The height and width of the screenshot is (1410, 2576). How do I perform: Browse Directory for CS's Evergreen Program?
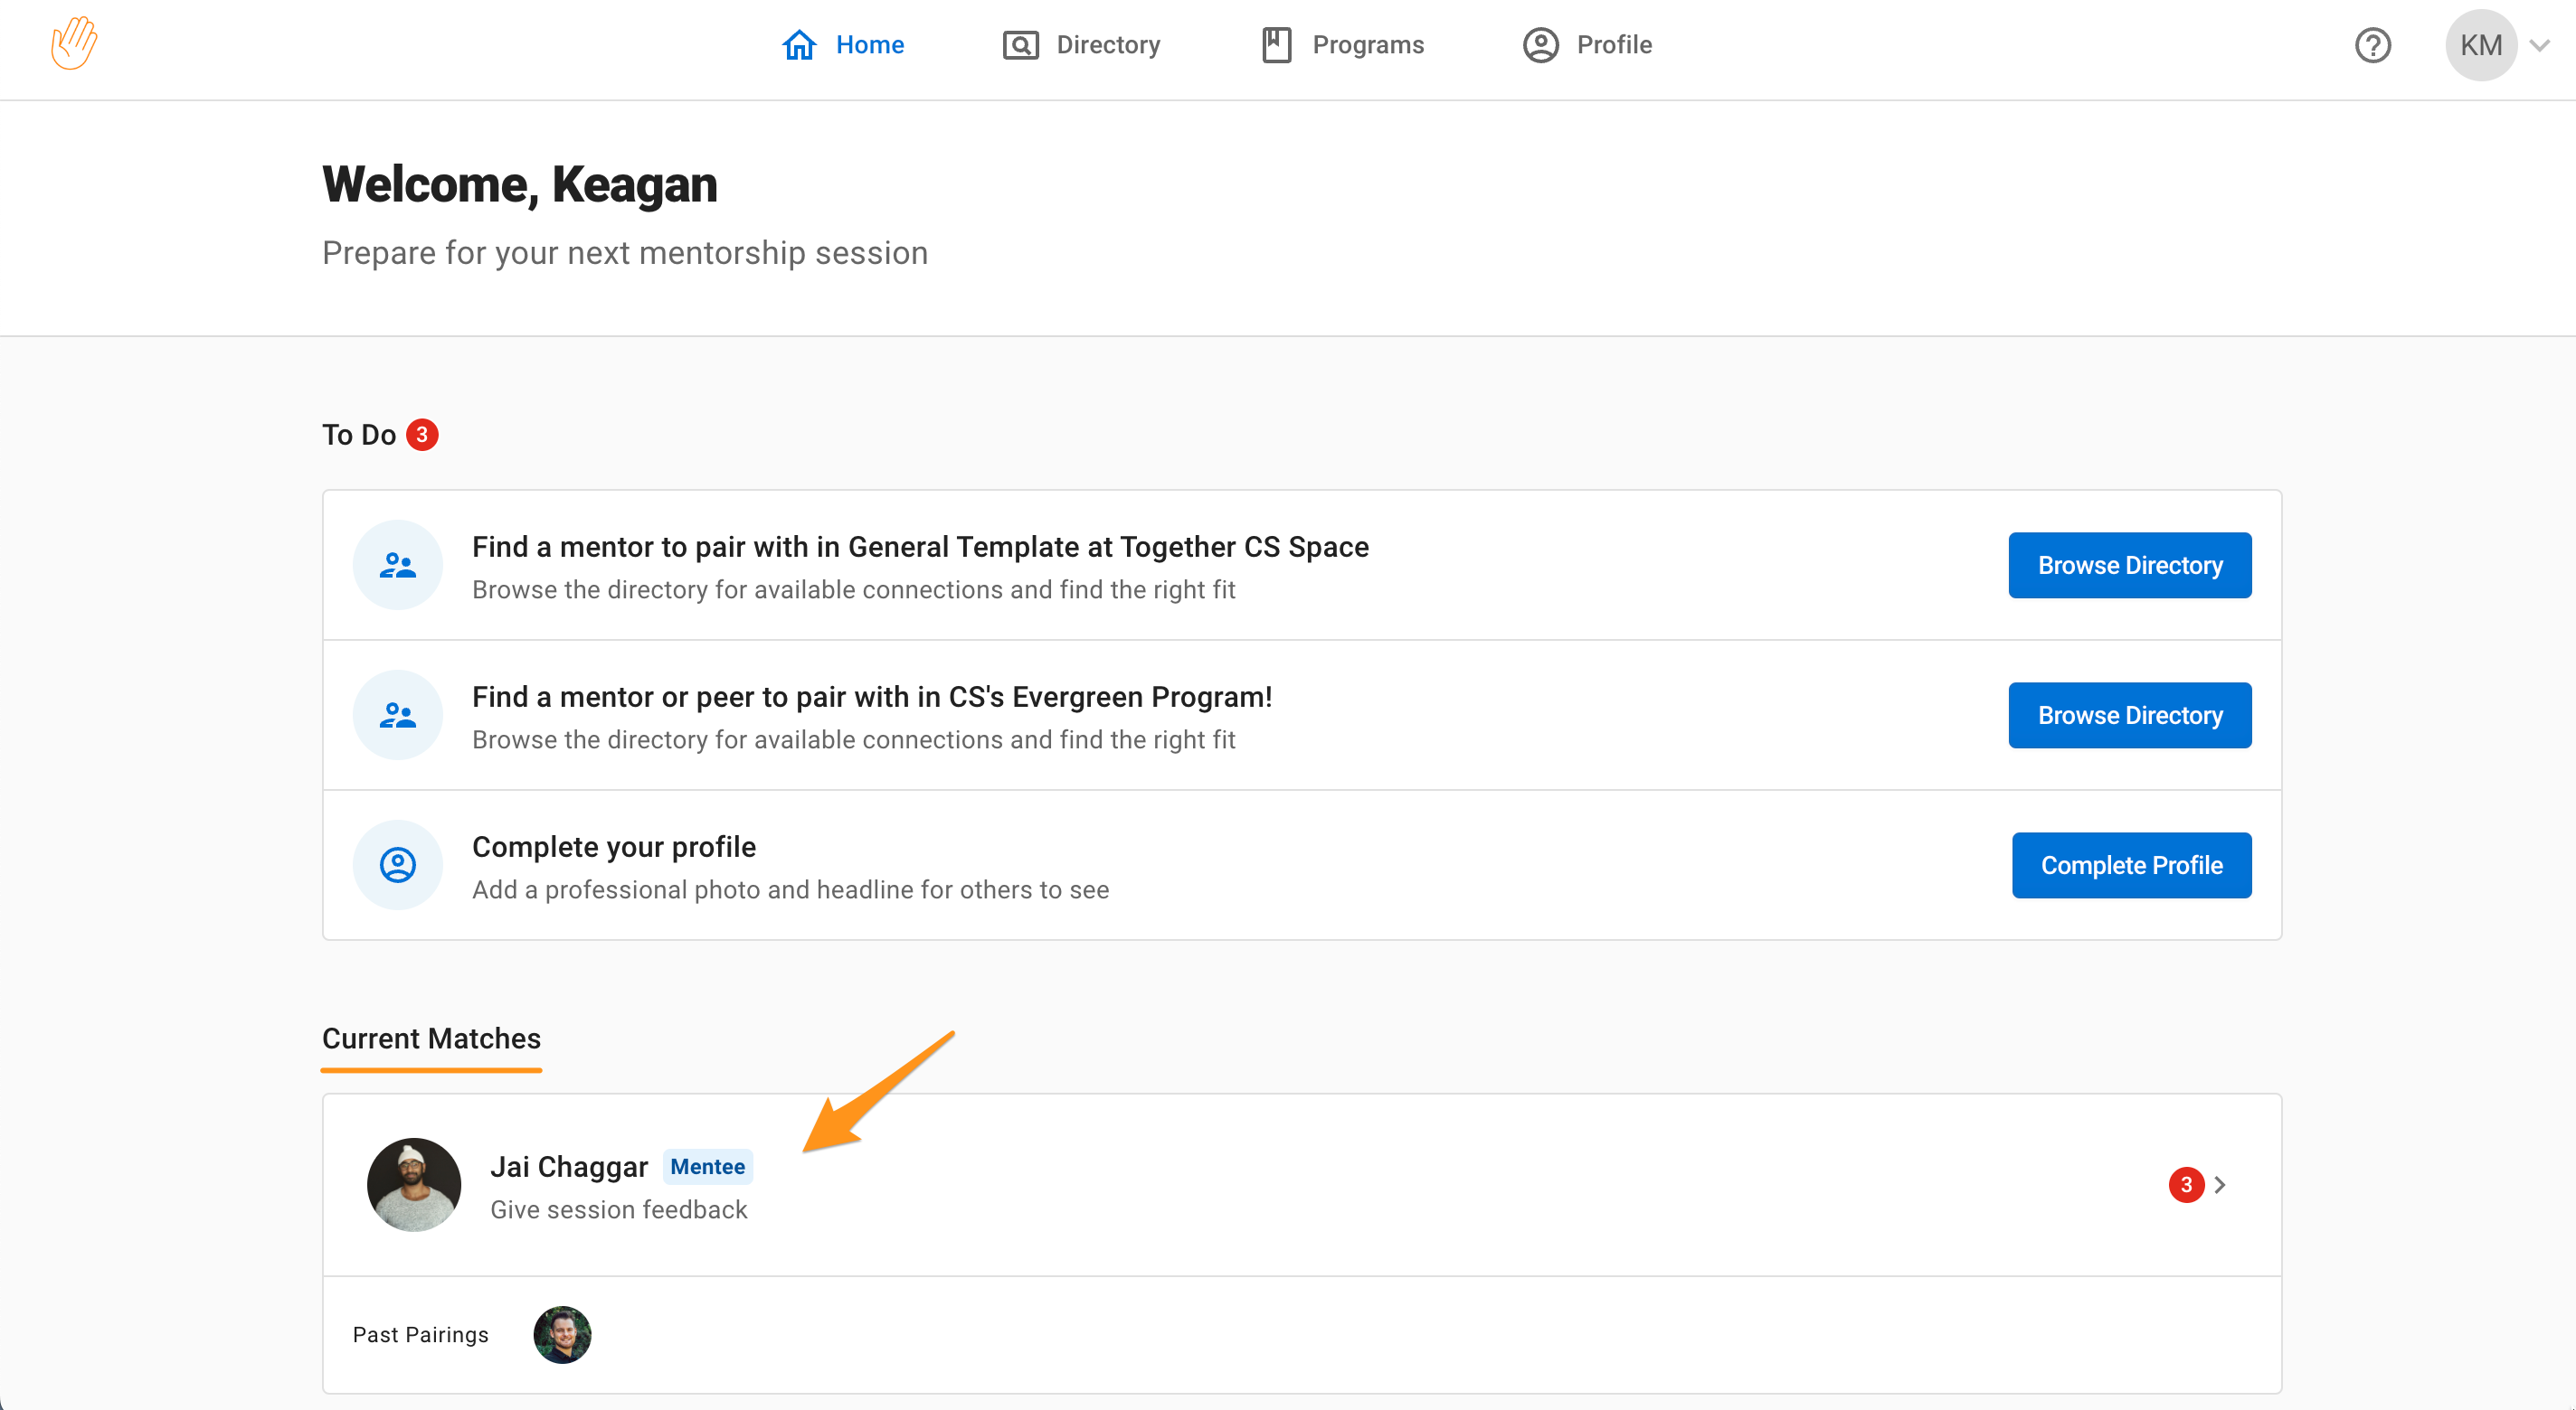click(2130, 716)
